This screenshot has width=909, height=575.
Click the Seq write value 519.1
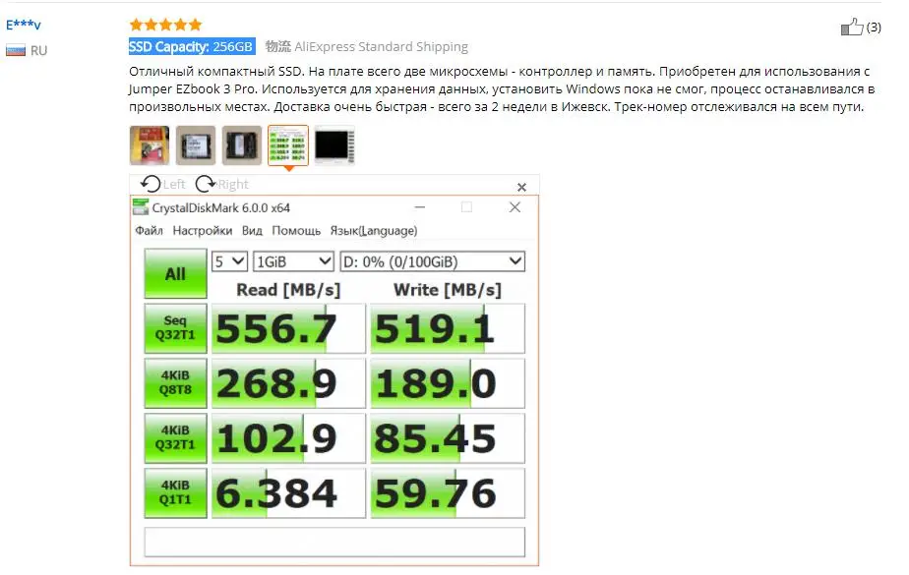(448, 328)
